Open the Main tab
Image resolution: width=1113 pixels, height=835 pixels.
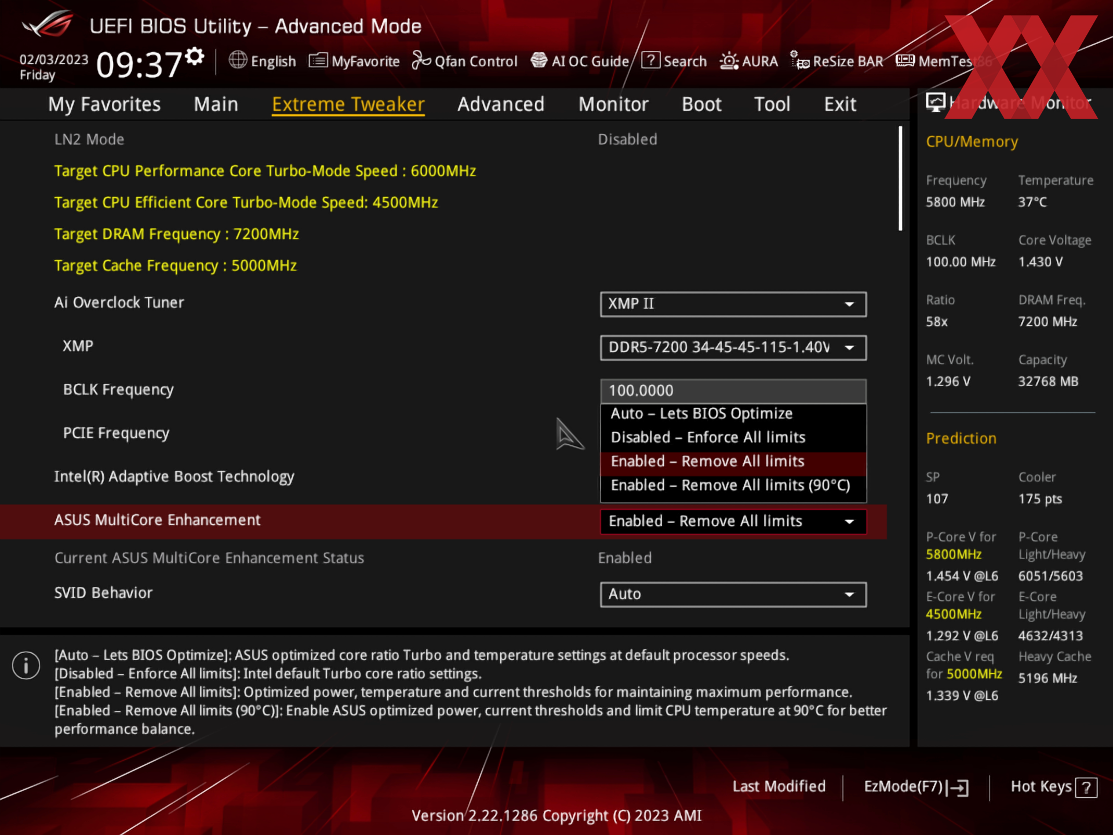(216, 104)
